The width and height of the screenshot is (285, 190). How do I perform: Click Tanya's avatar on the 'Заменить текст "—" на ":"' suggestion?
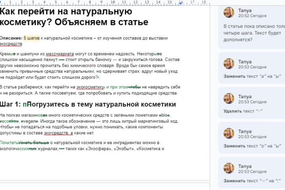[229, 168]
